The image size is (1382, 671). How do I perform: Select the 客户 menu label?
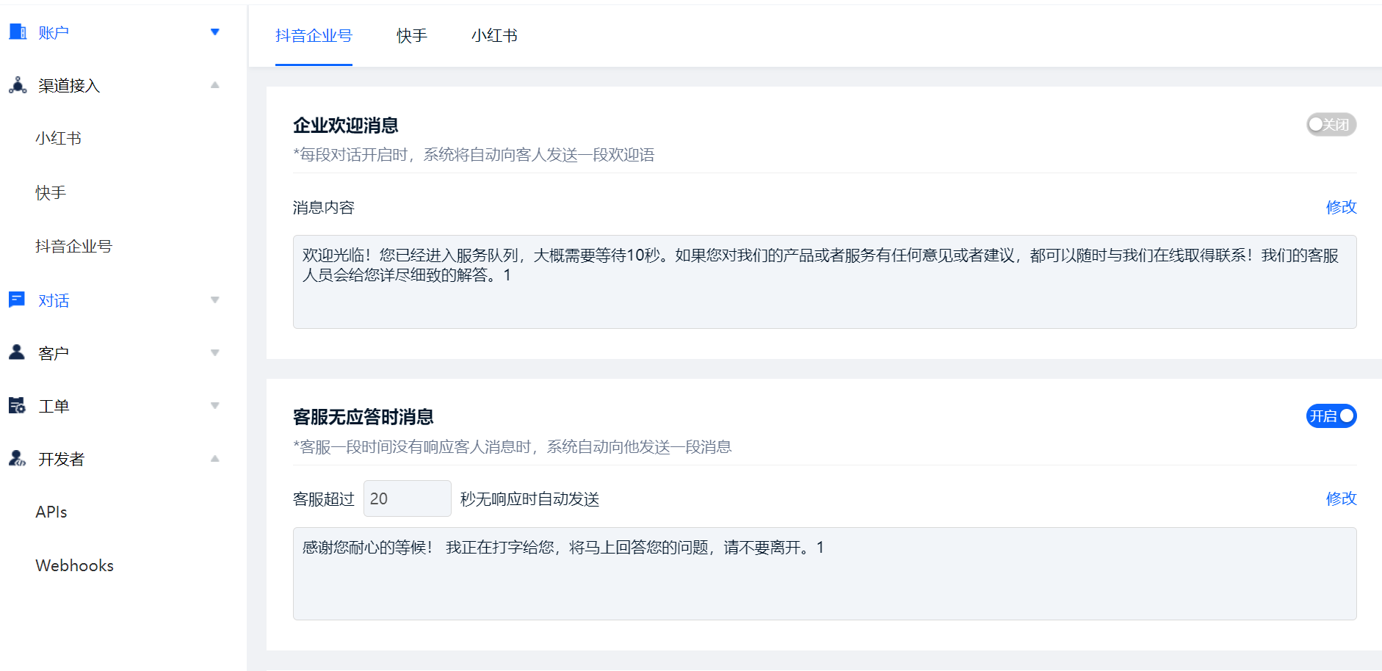54,353
